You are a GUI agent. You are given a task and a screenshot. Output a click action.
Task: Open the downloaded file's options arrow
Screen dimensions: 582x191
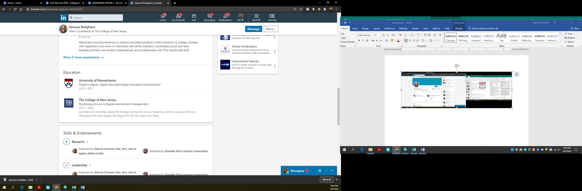click(x=37, y=180)
